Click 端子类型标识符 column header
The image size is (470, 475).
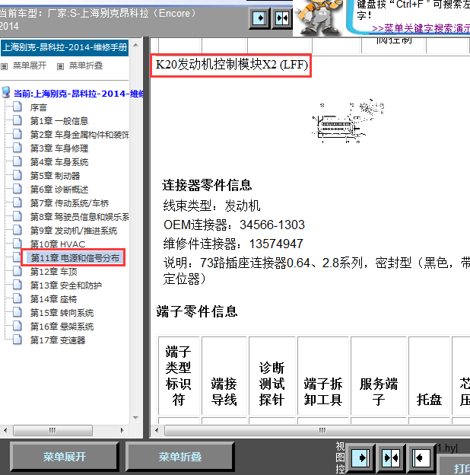(x=179, y=375)
